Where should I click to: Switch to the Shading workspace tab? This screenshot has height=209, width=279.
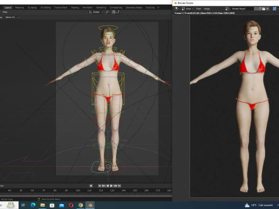(x=75, y=8)
